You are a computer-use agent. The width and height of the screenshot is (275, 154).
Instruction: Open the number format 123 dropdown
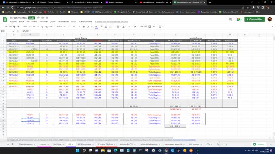51,27
